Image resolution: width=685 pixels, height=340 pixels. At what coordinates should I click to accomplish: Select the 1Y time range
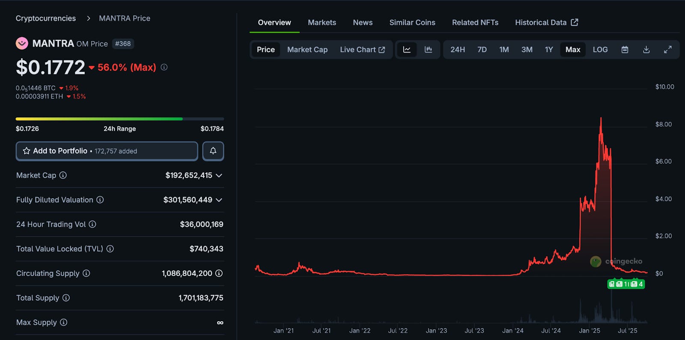pos(549,50)
